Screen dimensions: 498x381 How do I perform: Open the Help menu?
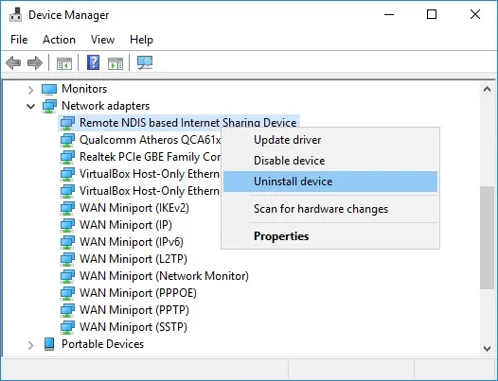click(141, 40)
